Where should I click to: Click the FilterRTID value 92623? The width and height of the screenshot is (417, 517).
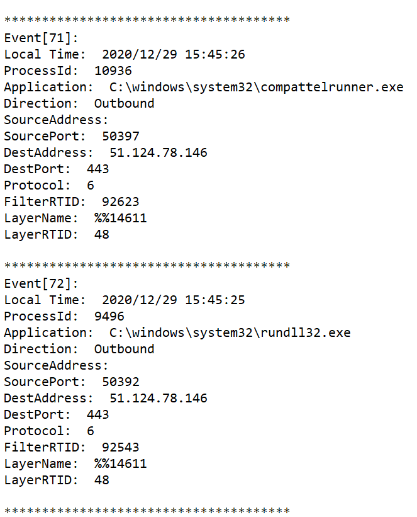coord(120,202)
